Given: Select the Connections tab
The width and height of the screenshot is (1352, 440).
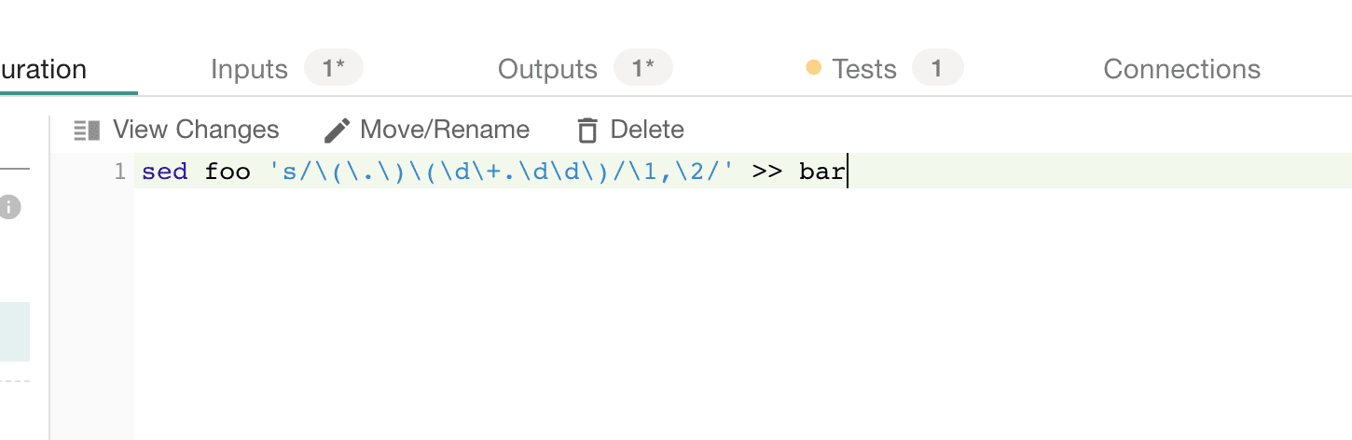Looking at the screenshot, I should 1181,69.
